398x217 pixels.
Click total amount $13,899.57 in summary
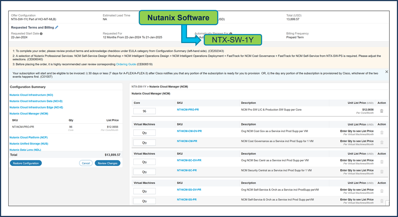[x=112, y=155]
